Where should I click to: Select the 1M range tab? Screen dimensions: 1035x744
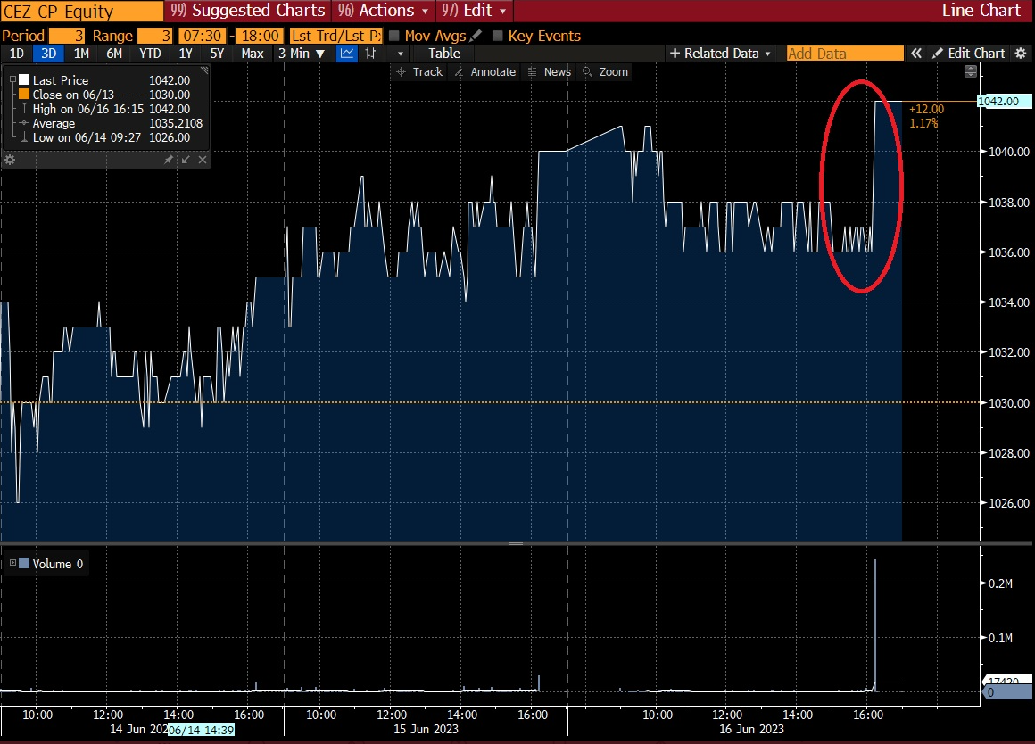[82, 54]
